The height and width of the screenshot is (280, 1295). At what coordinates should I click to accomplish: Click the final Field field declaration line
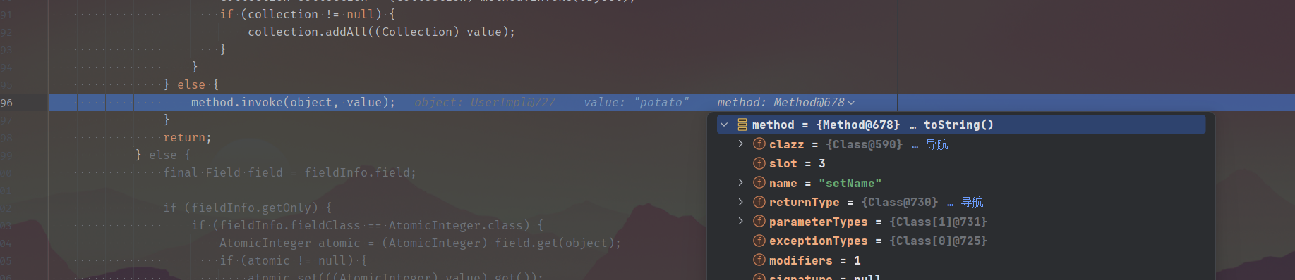coord(289,172)
